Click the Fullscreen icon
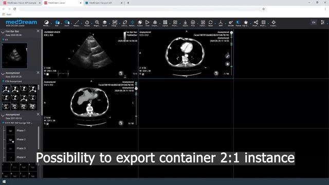The image size is (329, 185). 203,23
